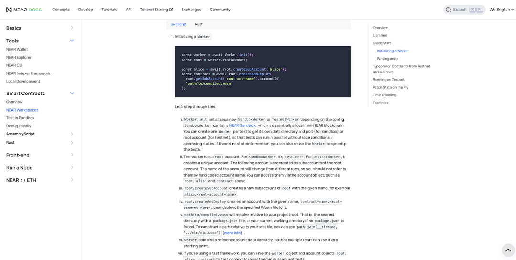Click the Worker.init inline code text

pyautogui.click(x=196, y=120)
